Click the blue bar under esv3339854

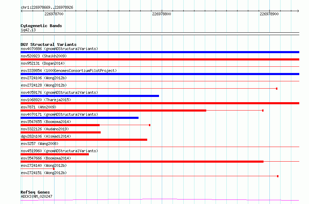160,74
